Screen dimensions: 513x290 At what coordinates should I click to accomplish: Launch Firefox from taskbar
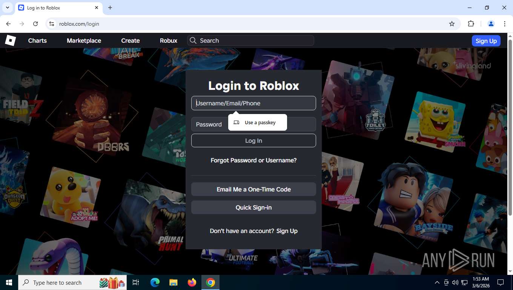[192, 282]
